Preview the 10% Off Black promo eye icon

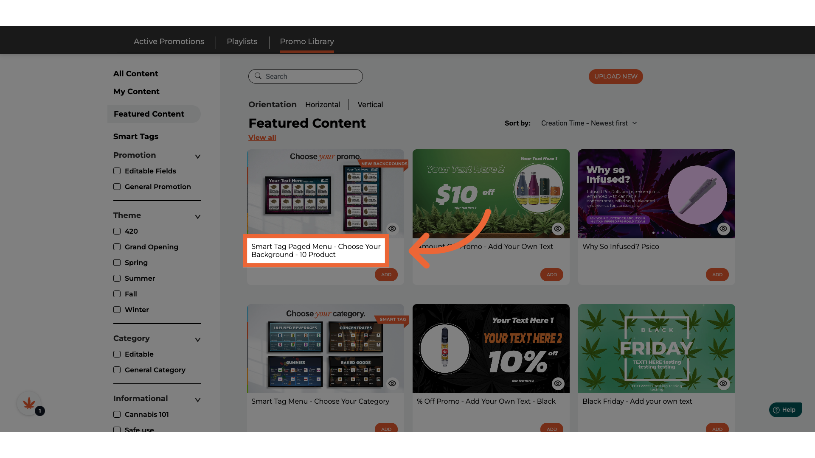[558, 383]
